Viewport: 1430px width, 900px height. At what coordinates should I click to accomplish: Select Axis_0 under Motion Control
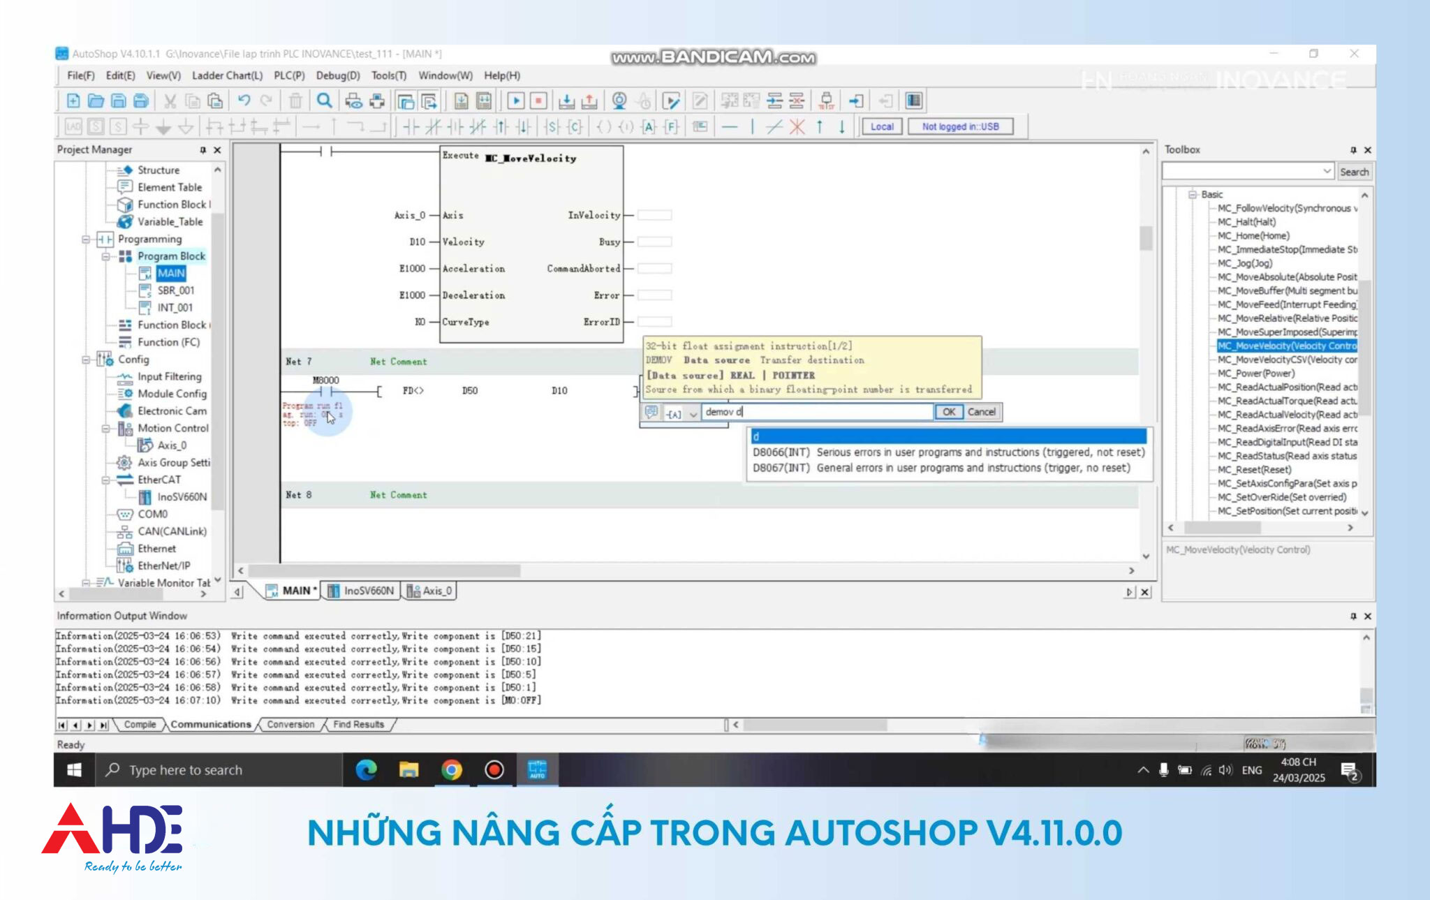pos(171,445)
